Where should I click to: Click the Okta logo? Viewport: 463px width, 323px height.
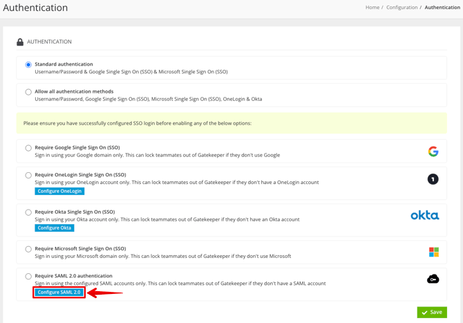click(x=425, y=215)
